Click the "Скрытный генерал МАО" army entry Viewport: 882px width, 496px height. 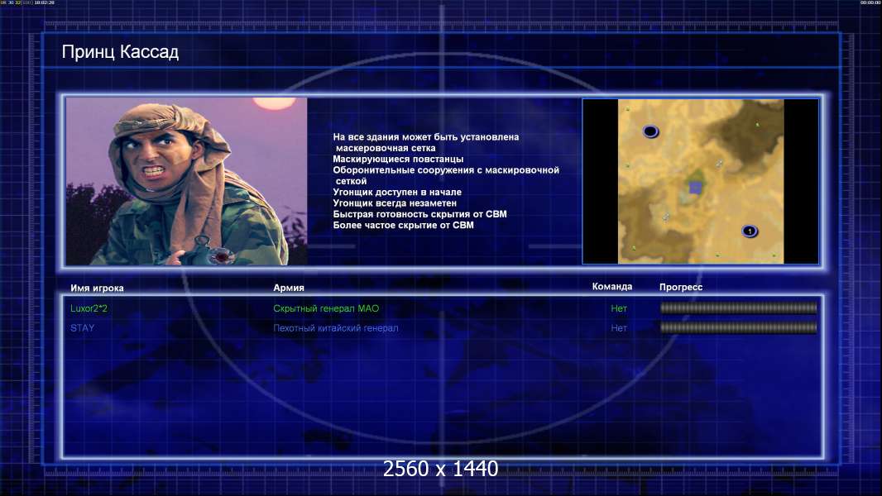click(326, 308)
